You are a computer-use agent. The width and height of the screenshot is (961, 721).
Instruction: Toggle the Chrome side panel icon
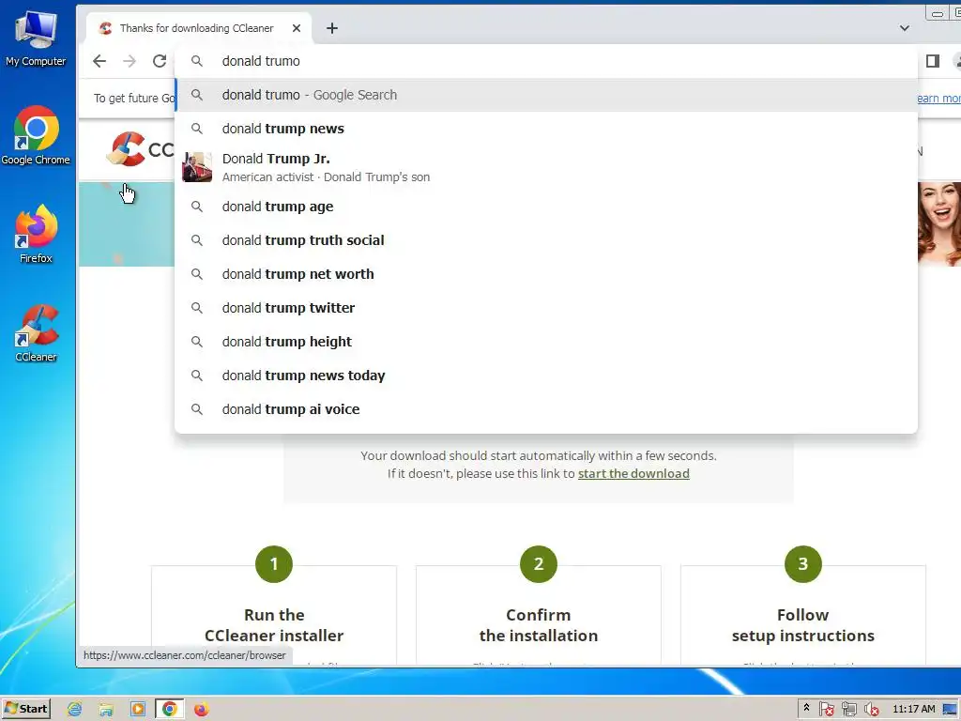932,61
